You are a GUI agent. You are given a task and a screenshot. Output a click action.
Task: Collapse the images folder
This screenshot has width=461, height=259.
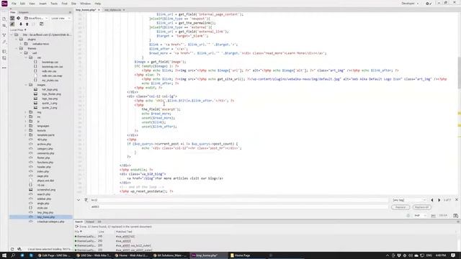[26, 85]
